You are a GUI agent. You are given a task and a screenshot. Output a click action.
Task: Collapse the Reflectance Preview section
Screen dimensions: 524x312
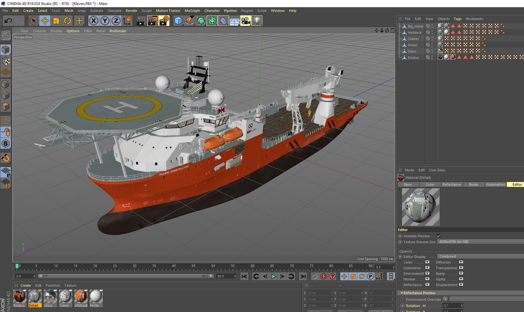pyautogui.click(x=402, y=293)
